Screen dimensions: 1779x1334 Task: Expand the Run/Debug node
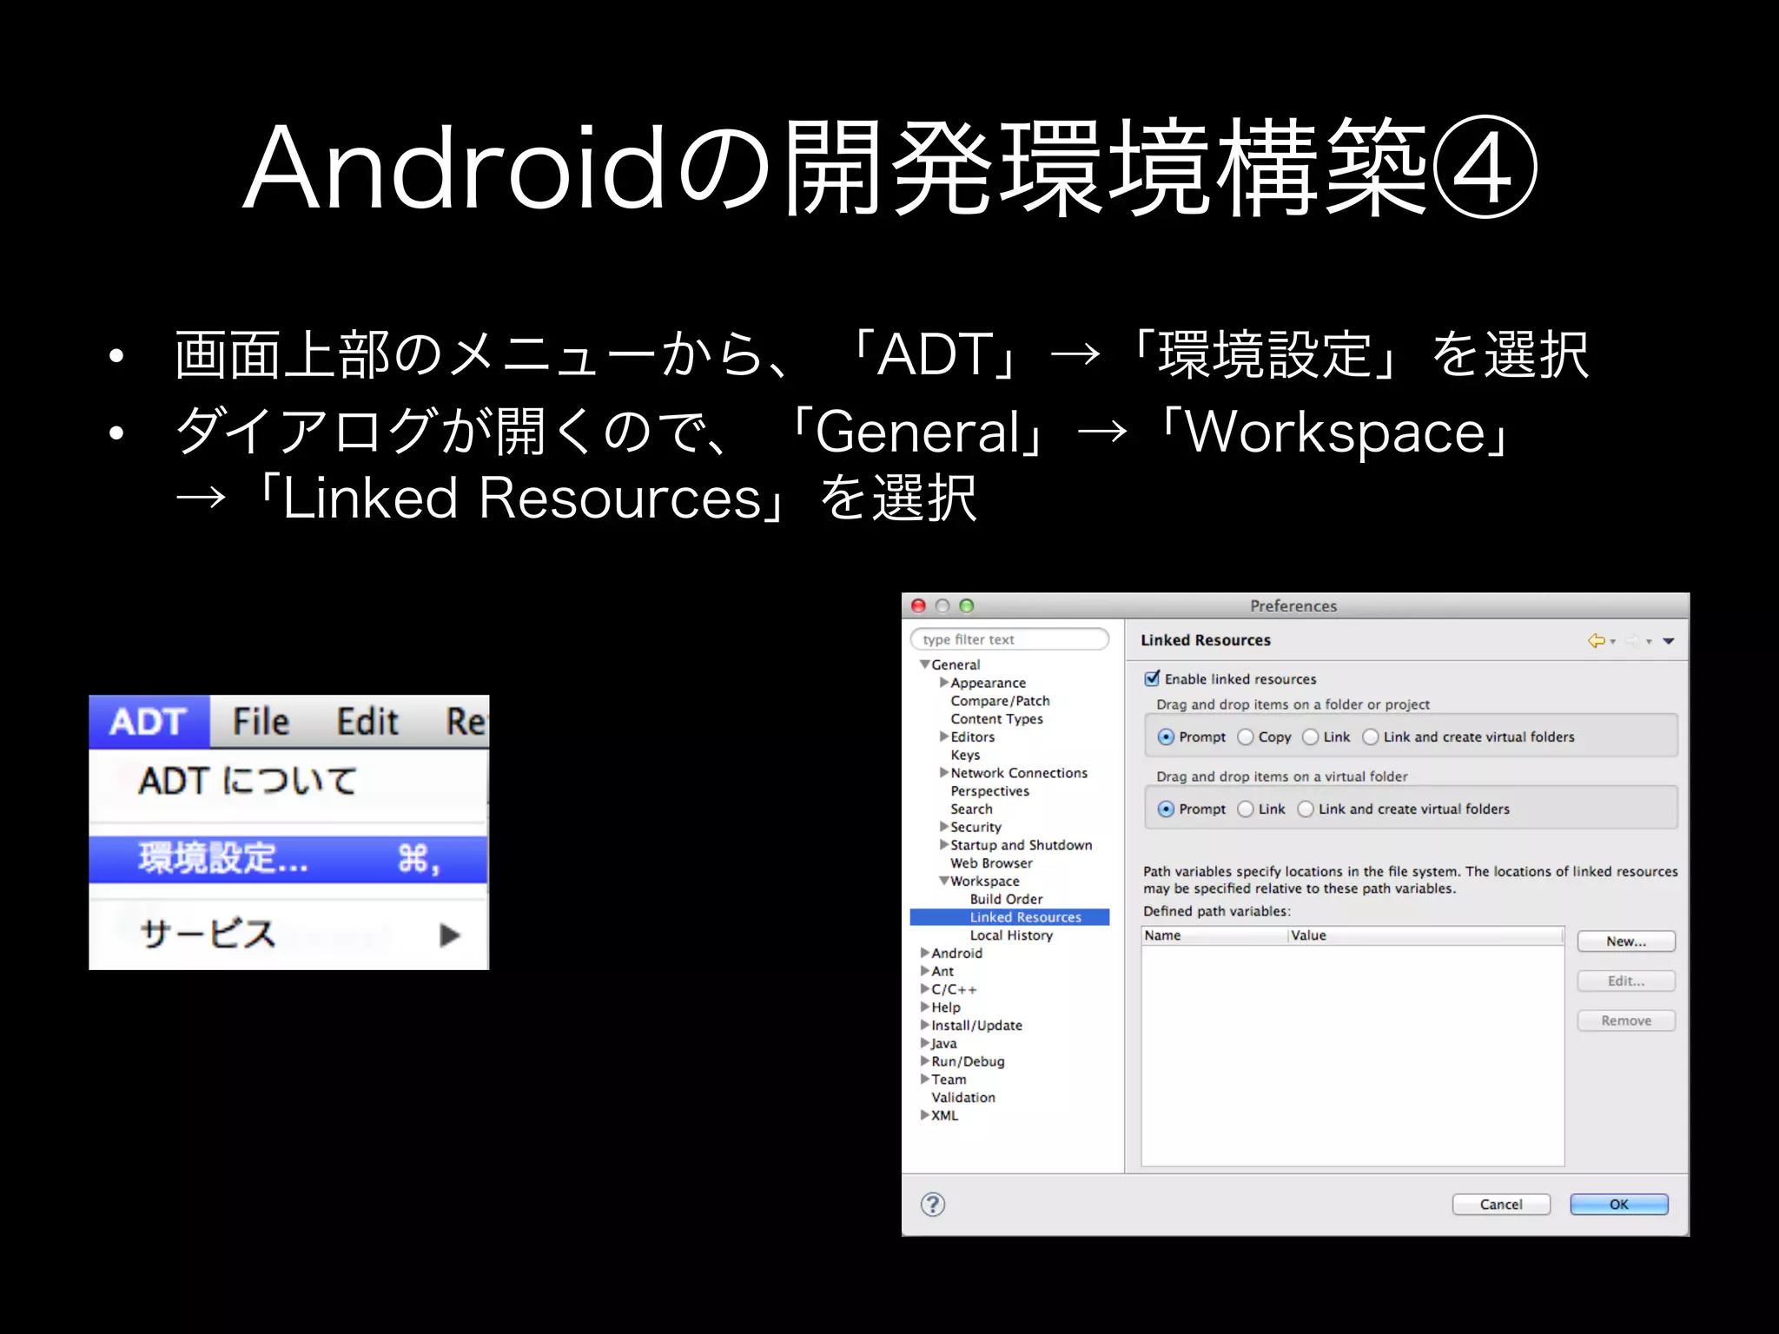point(925,1060)
